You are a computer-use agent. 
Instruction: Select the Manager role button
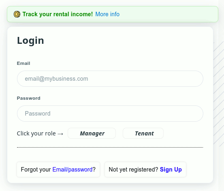click(x=92, y=133)
